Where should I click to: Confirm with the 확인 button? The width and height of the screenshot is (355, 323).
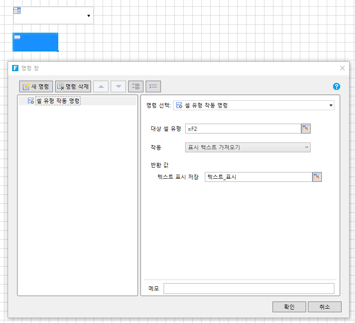(289, 307)
